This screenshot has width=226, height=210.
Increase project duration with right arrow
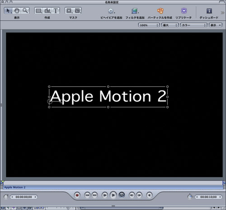[x=220, y=197]
